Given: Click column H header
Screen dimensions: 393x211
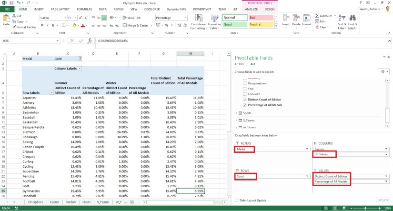Looking at the screenshot, I should pyautogui.click(x=190, y=54).
